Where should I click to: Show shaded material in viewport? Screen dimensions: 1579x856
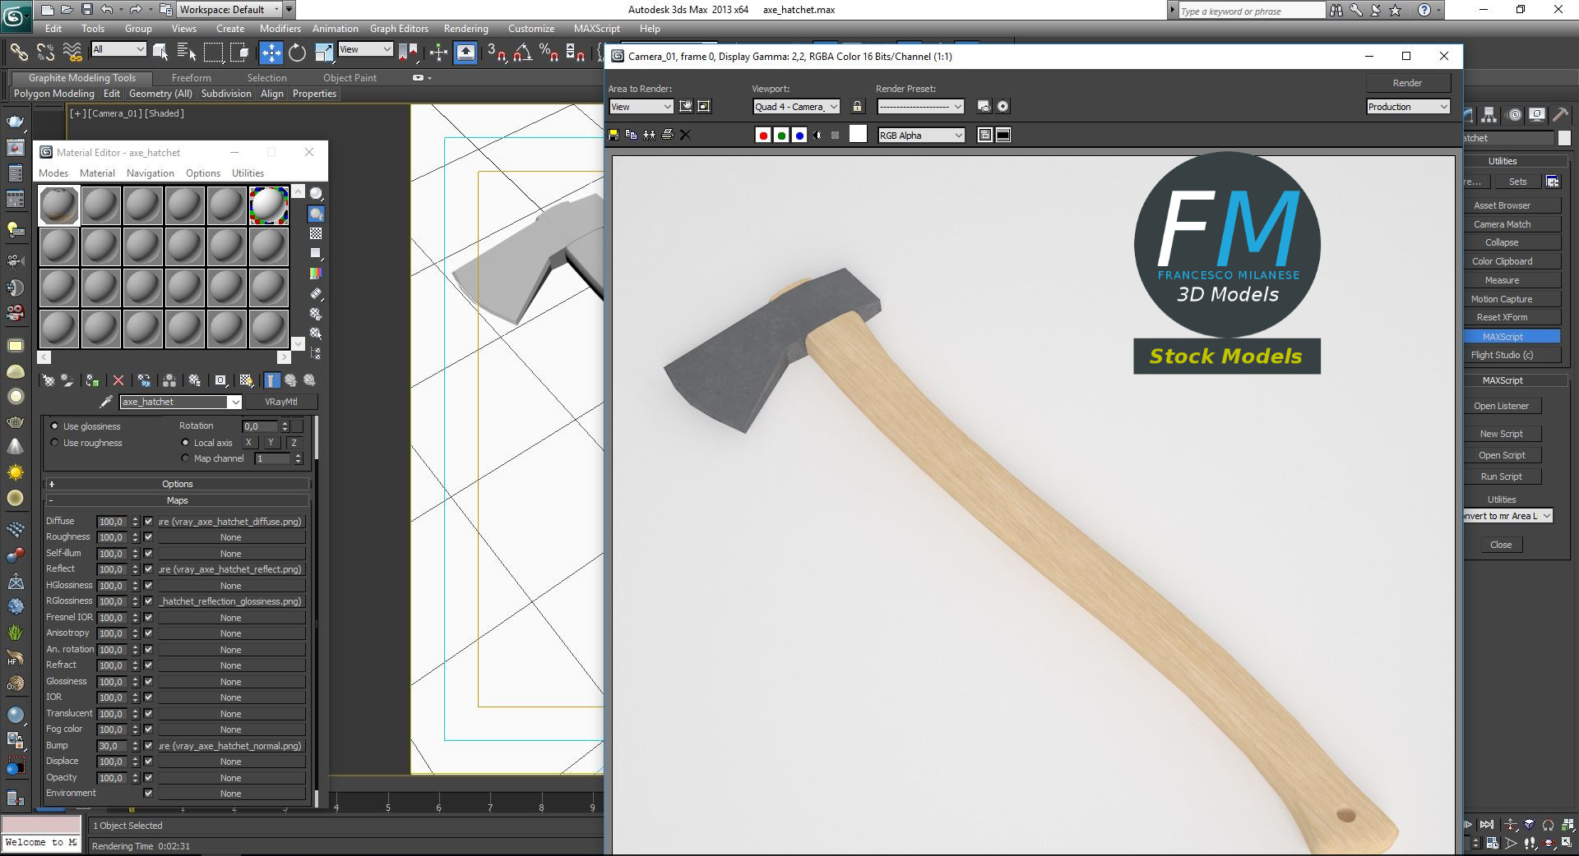(247, 380)
